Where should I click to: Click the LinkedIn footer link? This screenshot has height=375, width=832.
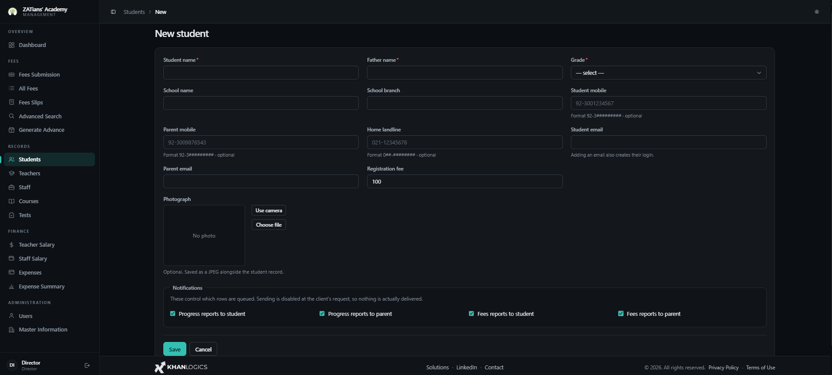click(x=467, y=368)
